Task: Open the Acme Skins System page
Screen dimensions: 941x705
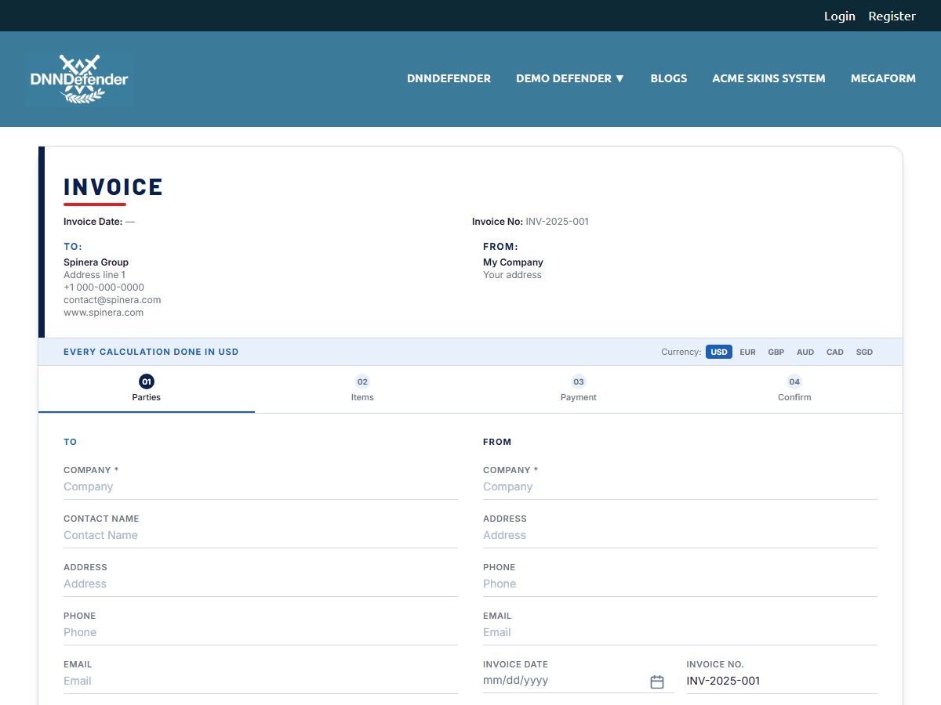Action: tap(768, 78)
